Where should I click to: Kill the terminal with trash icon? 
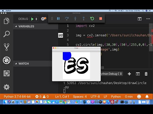point(146,74)
